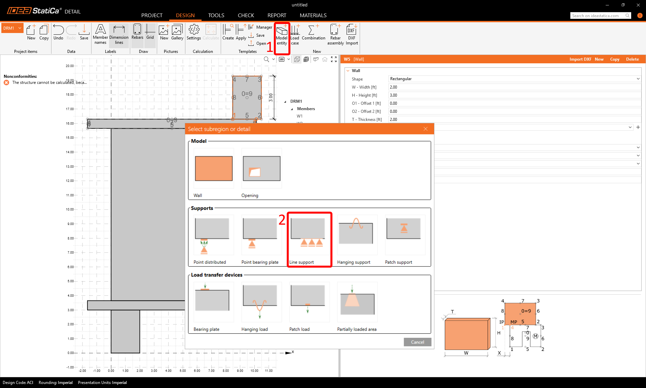Toggle Dimension lines display
This screenshot has width=646, height=388.
tap(119, 34)
